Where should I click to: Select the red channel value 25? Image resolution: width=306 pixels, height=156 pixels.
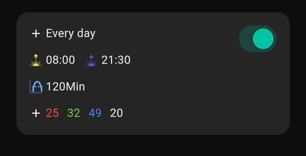tap(52, 113)
